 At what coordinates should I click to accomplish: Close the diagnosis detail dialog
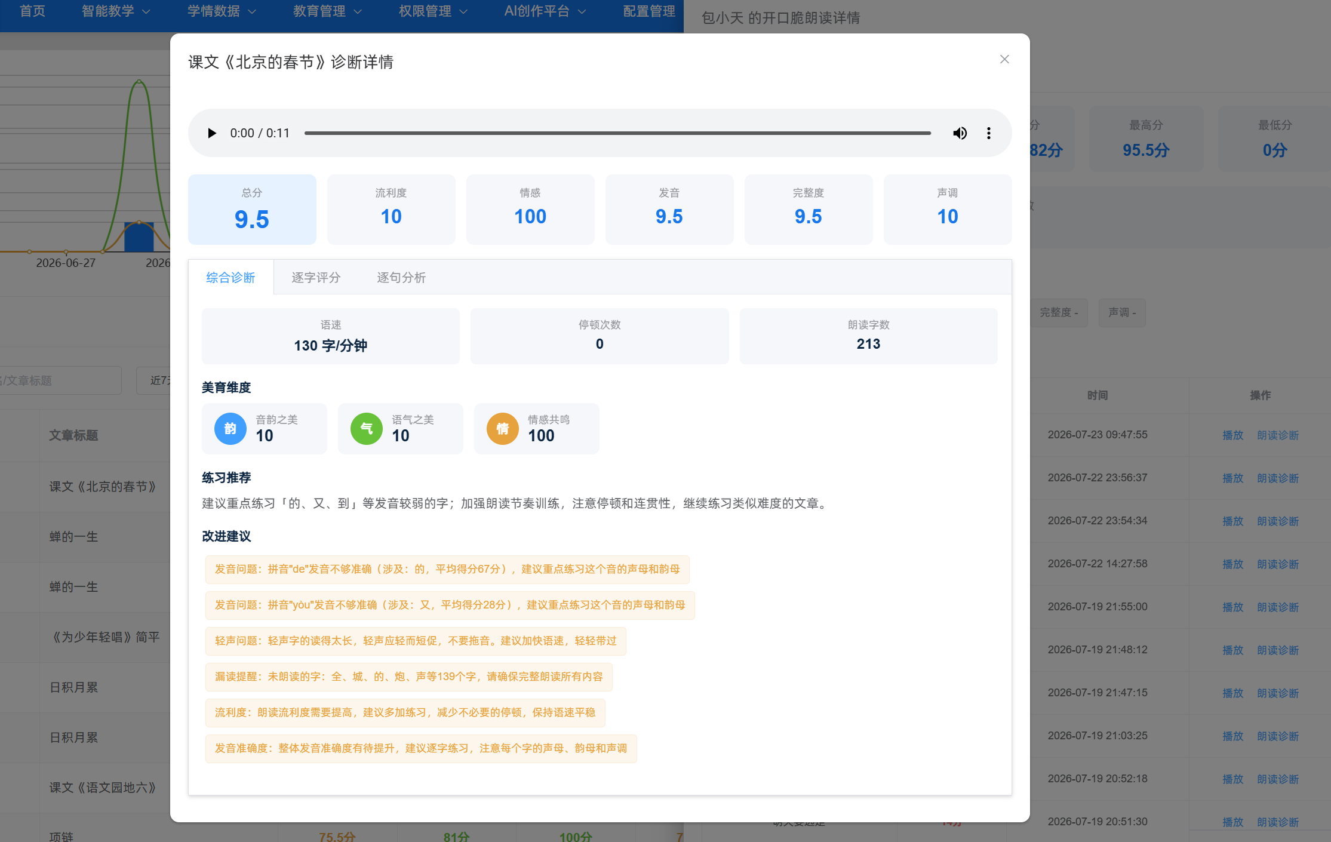pyautogui.click(x=1004, y=59)
